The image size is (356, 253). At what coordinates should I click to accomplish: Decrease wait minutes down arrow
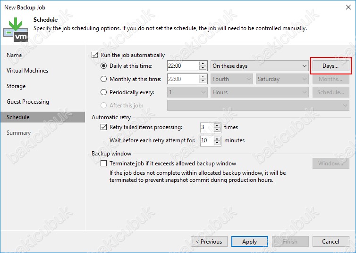[217, 143]
